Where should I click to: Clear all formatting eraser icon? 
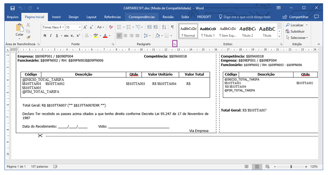point(111,27)
